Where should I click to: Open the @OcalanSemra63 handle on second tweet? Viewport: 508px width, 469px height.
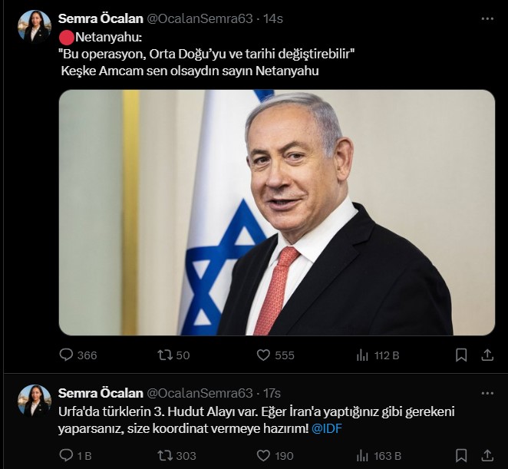pos(200,393)
